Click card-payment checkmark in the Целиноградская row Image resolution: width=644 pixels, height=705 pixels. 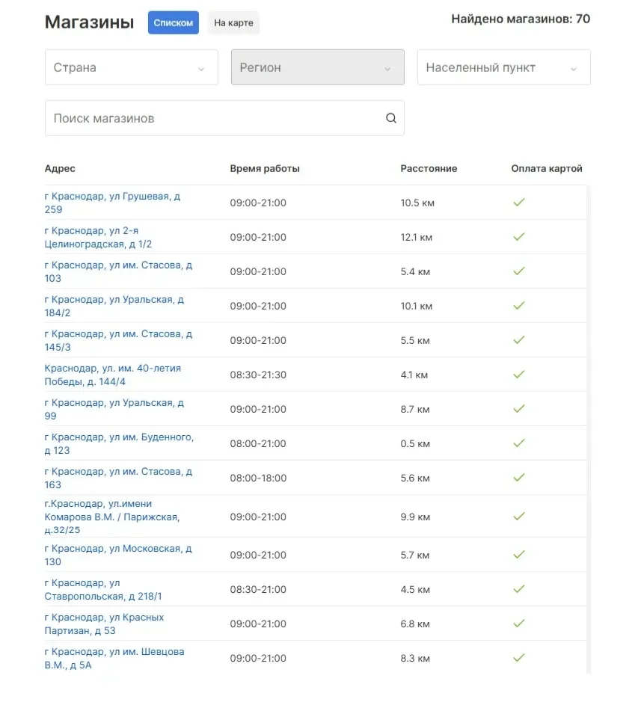pos(519,236)
